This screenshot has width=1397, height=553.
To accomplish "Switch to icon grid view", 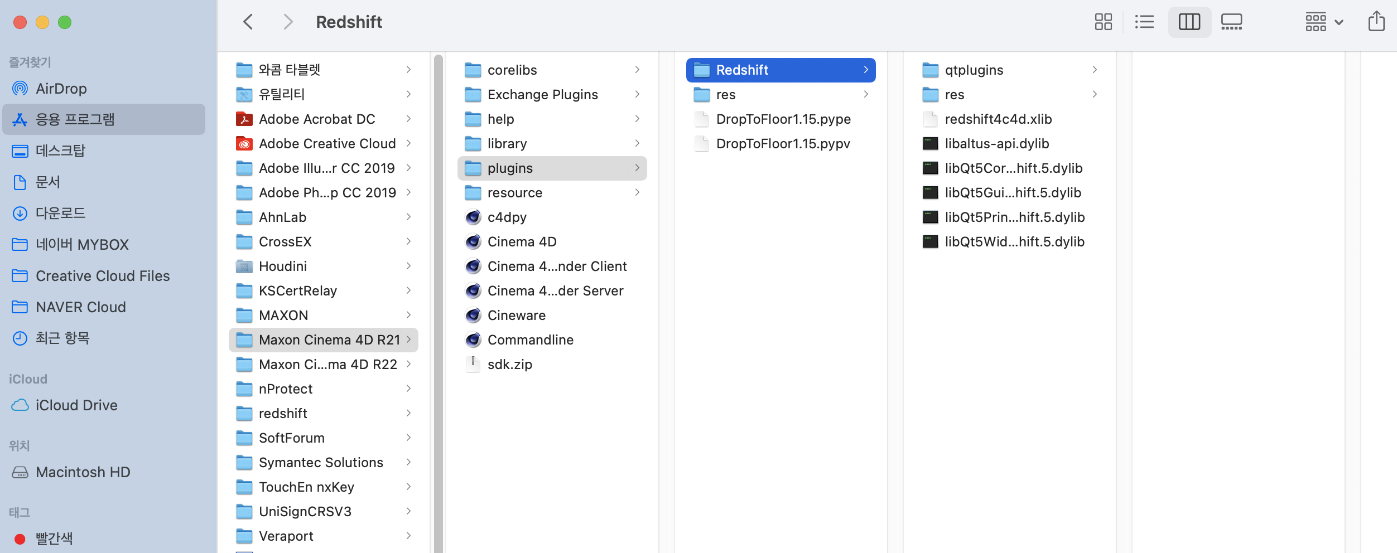I will click(1103, 22).
